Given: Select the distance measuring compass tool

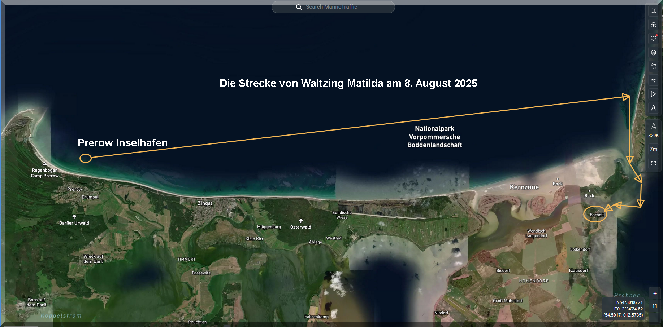Looking at the screenshot, I should click(x=653, y=108).
